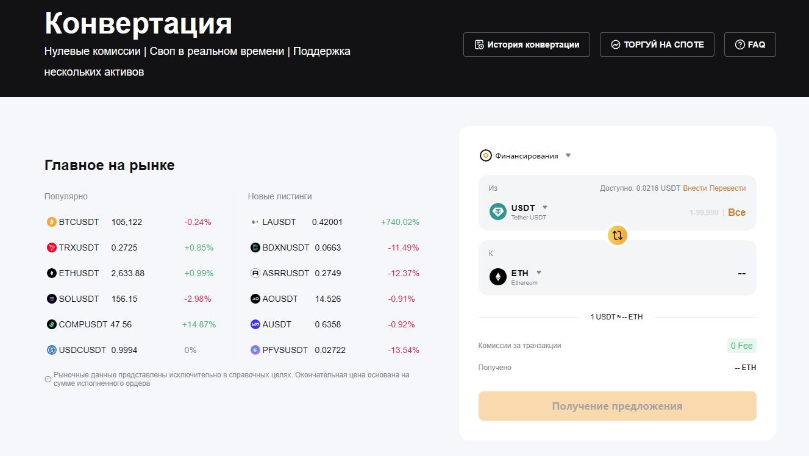Click the Bitcoin icon next to BTCUSDT

[x=51, y=222]
